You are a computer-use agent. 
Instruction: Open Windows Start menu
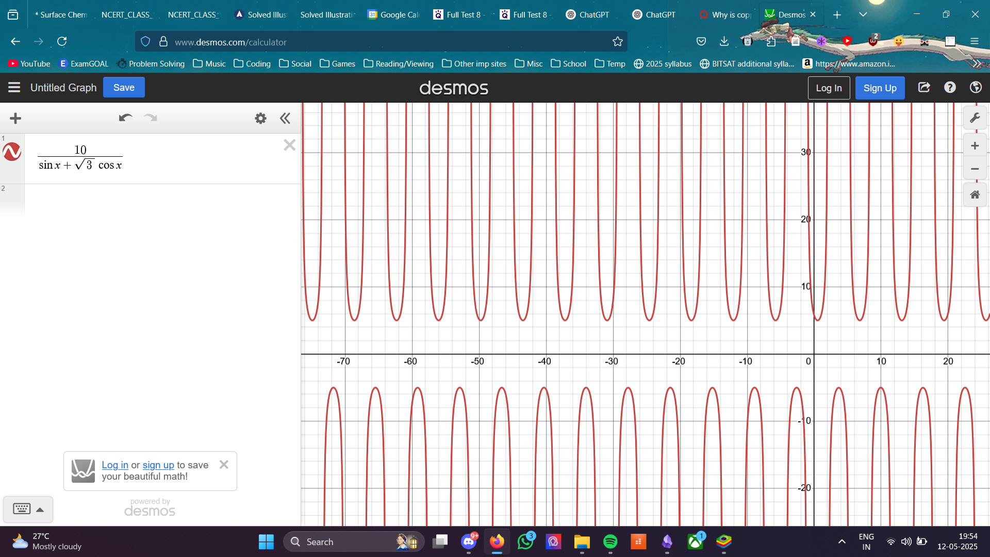point(266,542)
